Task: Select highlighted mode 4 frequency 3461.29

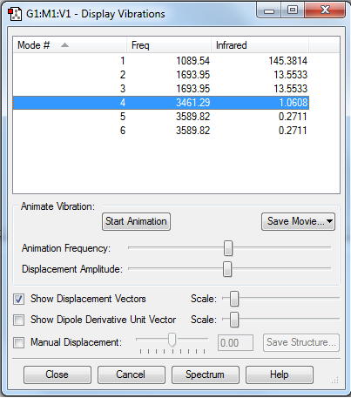Action: tap(161, 103)
